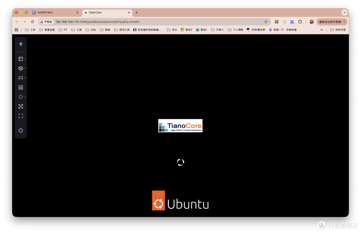Open the 手办 bookmarks folder
The height and width of the screenshot is (233, 361).
click(172, 30)
